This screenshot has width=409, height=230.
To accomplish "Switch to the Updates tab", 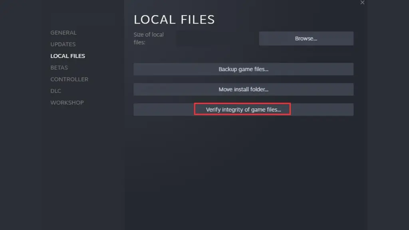I will click(63, 44).
